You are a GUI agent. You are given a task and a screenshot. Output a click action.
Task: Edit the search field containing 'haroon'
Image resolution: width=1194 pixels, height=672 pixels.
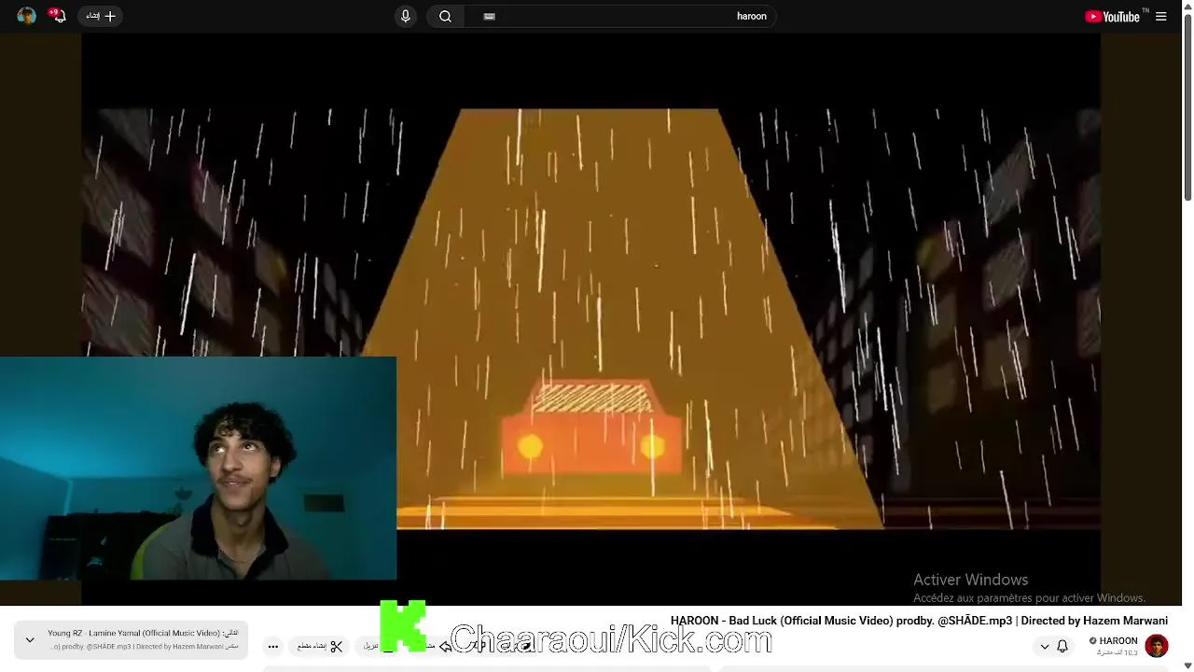pos(619,16)
